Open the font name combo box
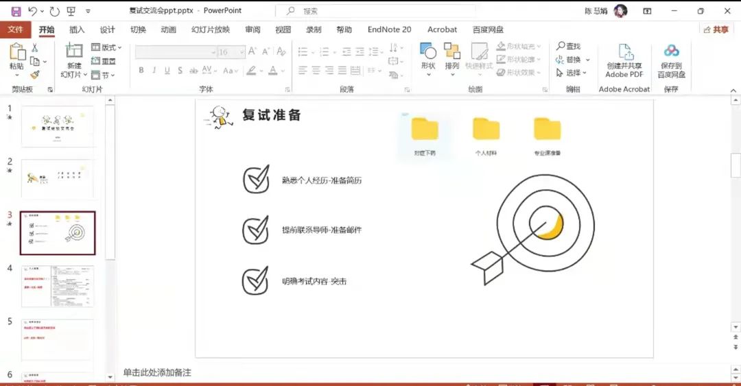The width and height of the screenshot is (741, 386). click(x=176, y=51)
